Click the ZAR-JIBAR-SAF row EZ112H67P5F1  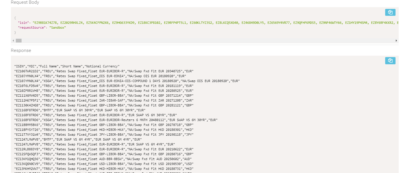pos(104,100)
